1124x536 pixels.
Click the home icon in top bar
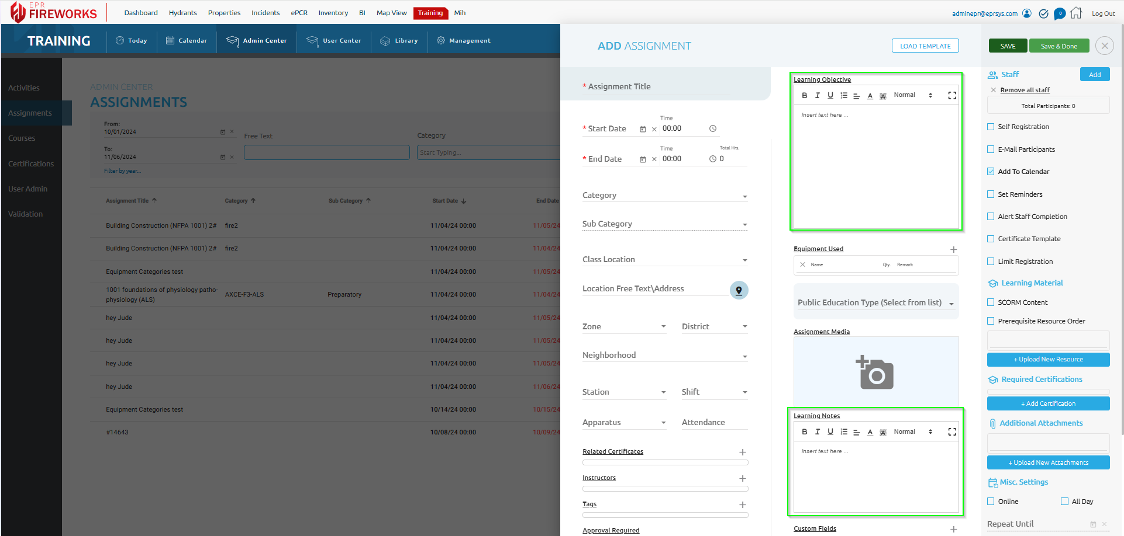1076,13
